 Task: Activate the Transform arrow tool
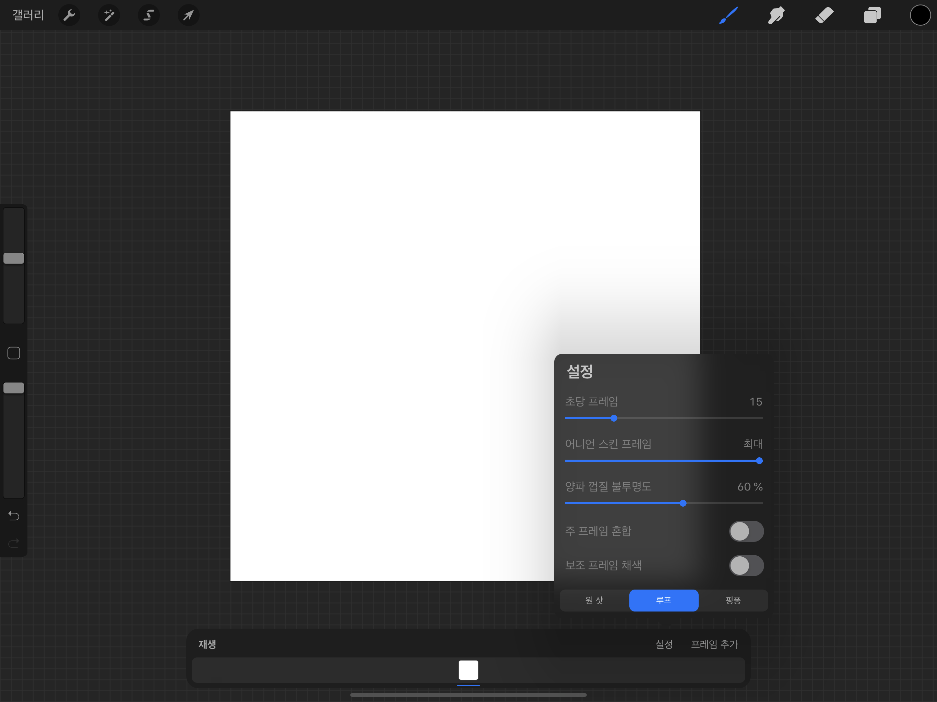[x=189, y=16]
